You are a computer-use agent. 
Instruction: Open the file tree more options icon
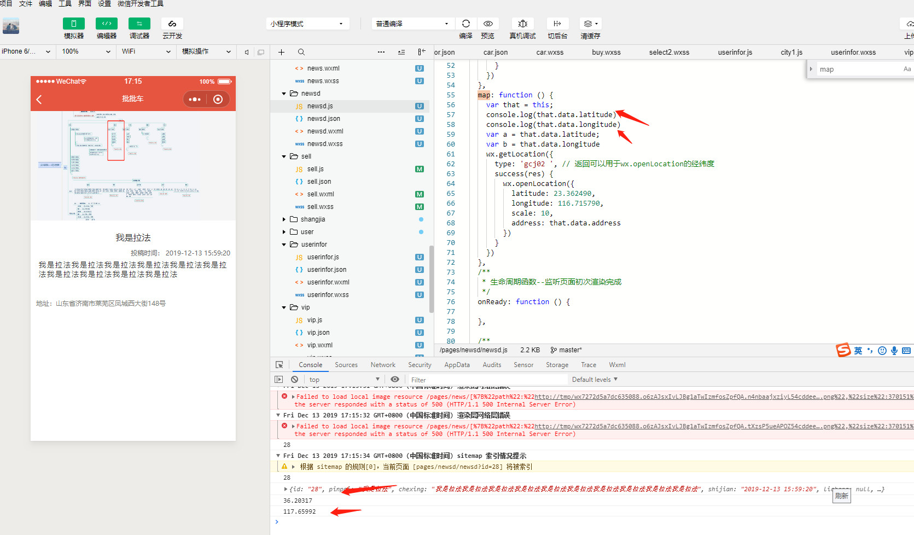[x=381, y=52]
